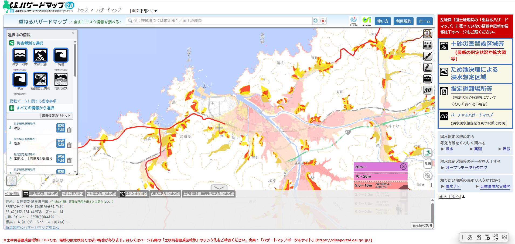This screenshot has height=244, width=515.
Task: Open the ruler measurement tool
Action: click(428, 56)
